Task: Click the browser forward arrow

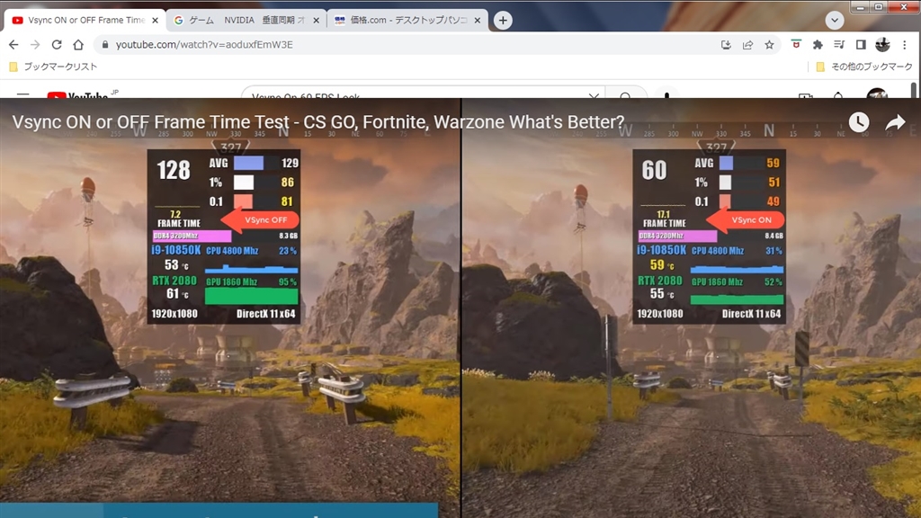Action: pos(35,45)
